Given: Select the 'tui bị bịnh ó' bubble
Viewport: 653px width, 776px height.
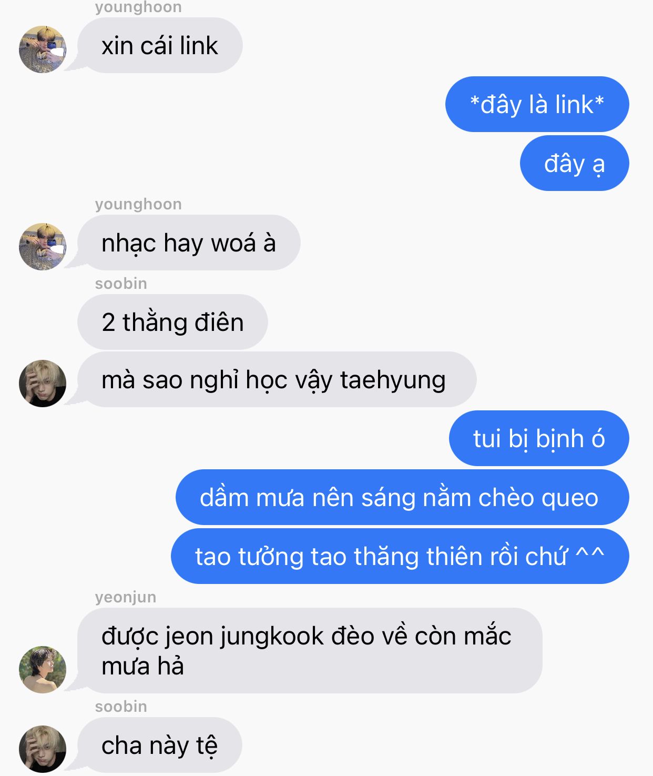Looking at the screenshot, I should point(539,438).
